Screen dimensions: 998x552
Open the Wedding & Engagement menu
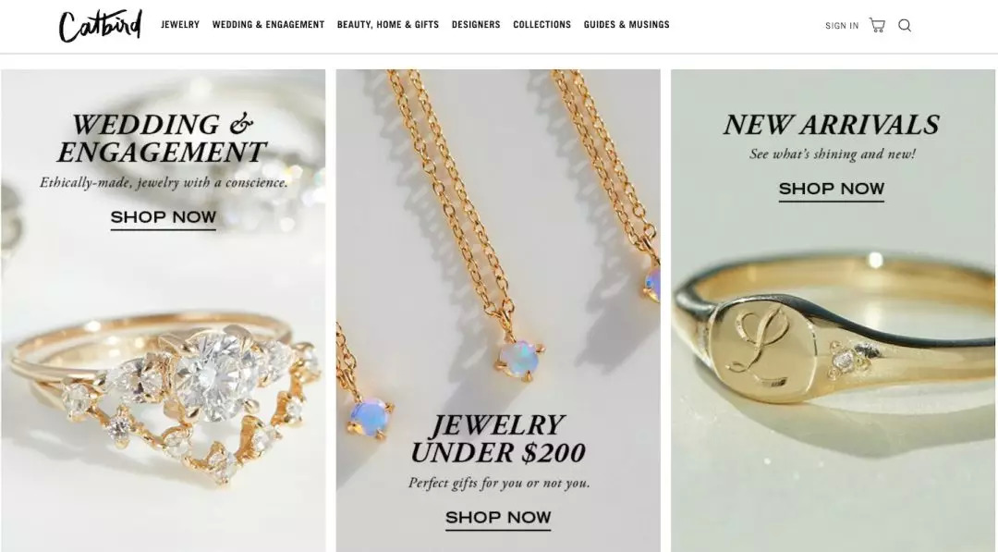click(x=268, y=25)
